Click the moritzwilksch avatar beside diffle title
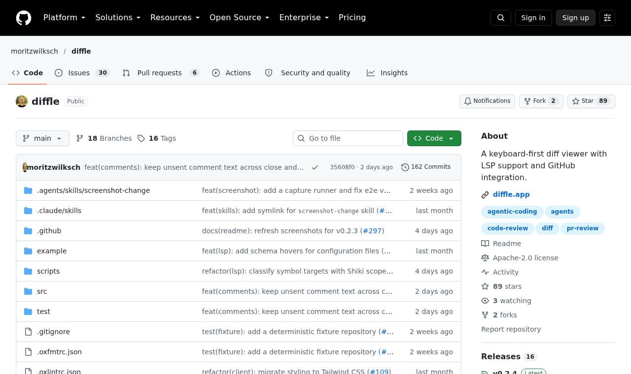Viewport: 631px width, 374px height. coord(22,101)
